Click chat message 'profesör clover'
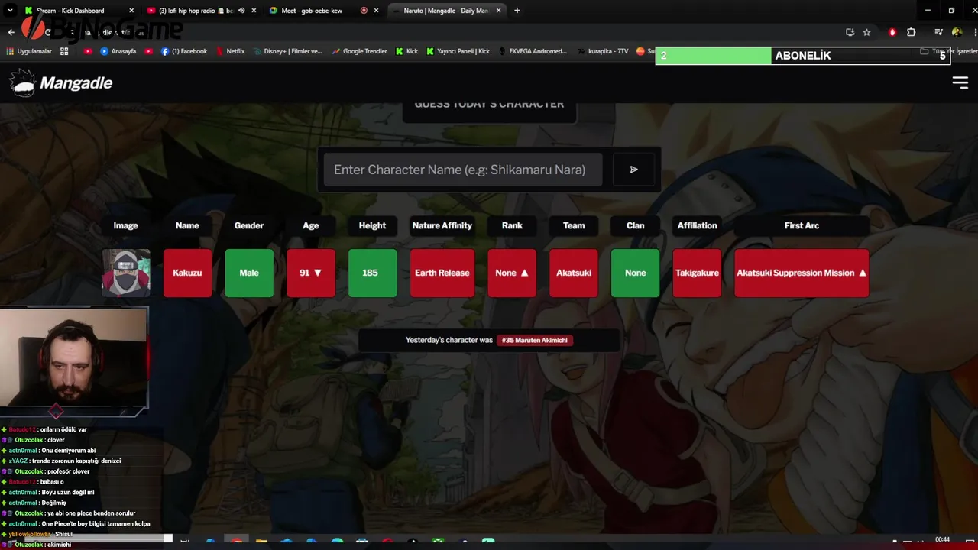Screen dimensions: 978x550 69,471
